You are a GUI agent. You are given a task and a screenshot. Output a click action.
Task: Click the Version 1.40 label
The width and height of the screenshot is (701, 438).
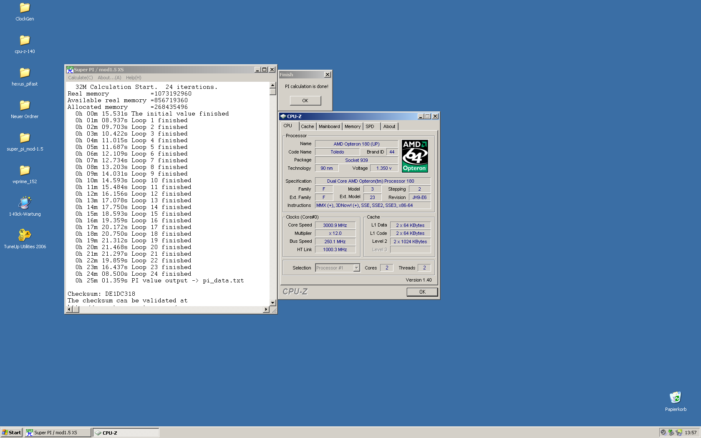419,280
